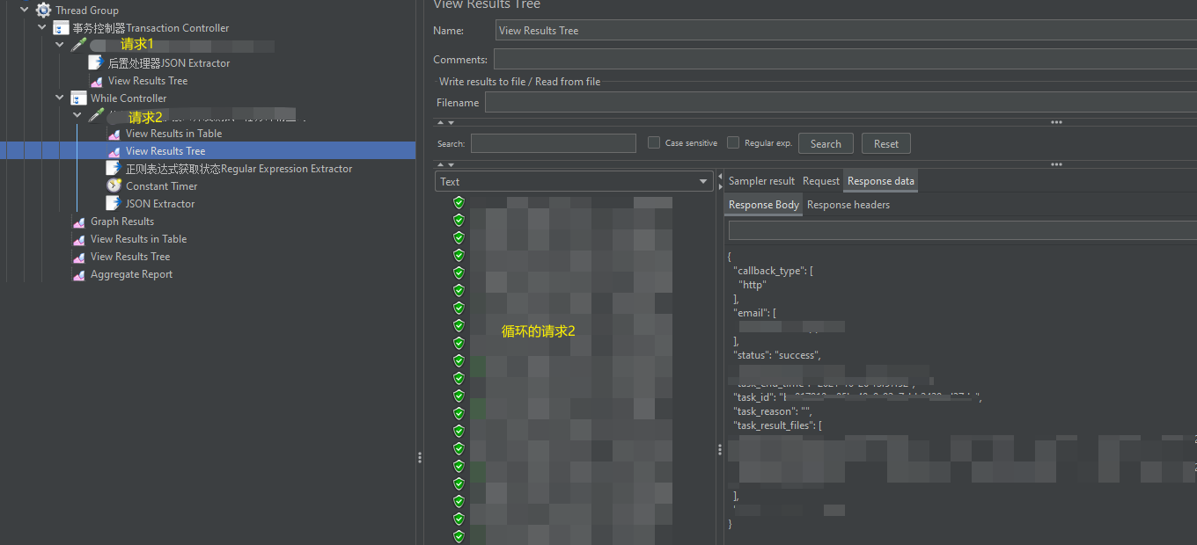1197x545 pixels.
Task: Select the topmost green-shield sample result
Action: click(x=459, y=202)
